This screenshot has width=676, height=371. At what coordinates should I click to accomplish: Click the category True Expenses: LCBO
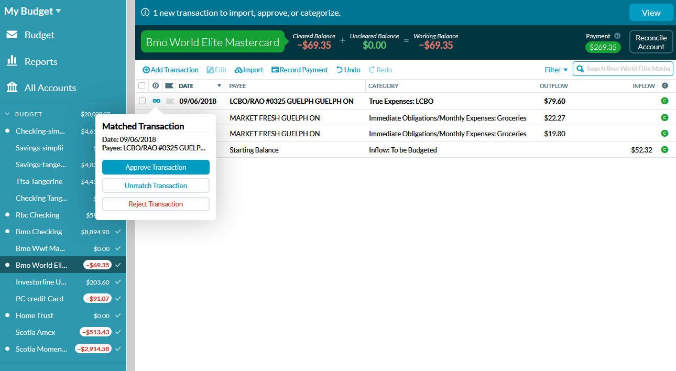coord(401,101)
